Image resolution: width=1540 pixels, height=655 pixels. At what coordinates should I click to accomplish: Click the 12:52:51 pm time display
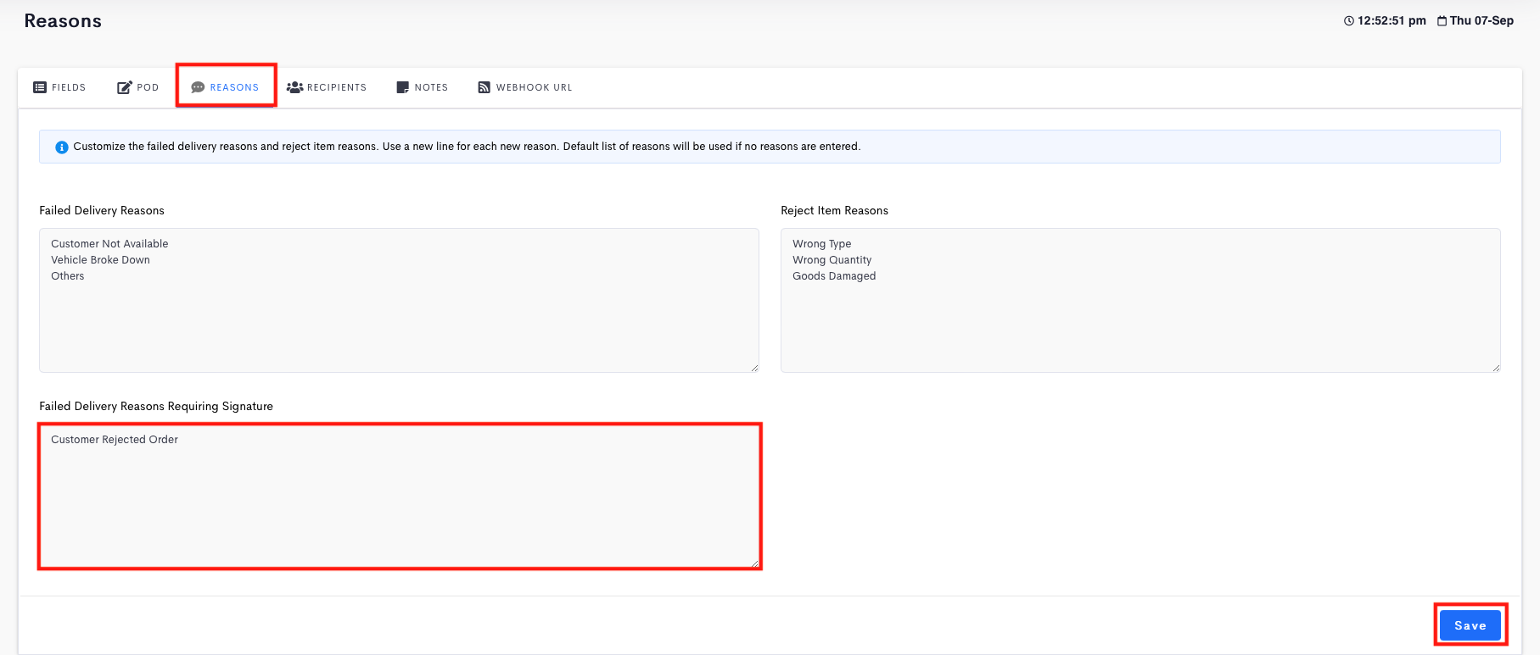click(1392, 21)
